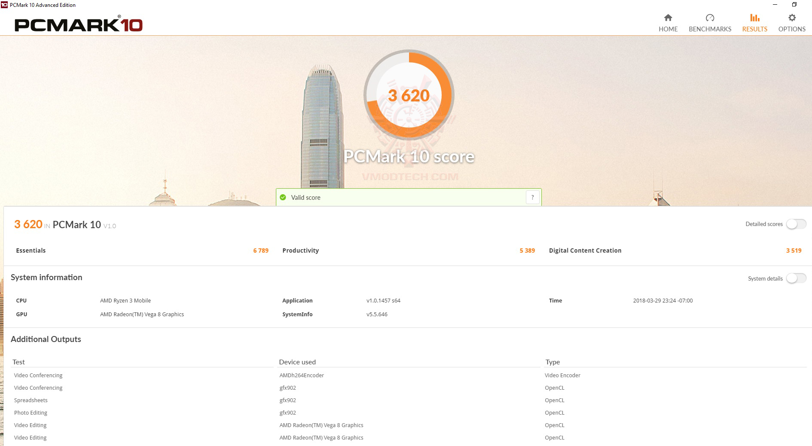This screenshot has width=812, height=446.
Task: Open the Benchmarks gauge icon
Action: point(710,18)
